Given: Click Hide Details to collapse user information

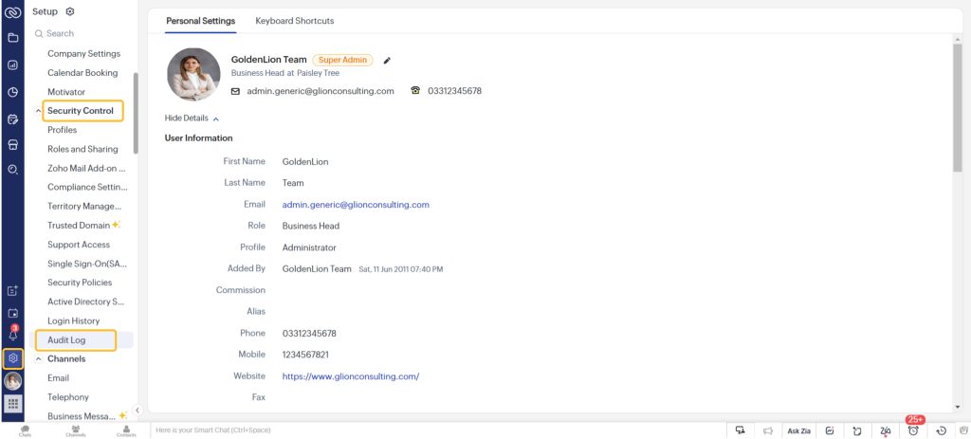Looking at the screenshot, I should click(192, 118).
